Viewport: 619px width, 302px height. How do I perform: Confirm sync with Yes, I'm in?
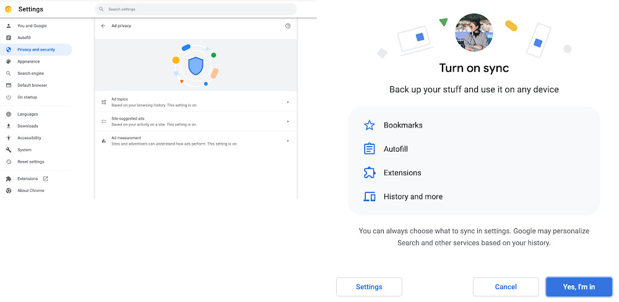pyautogui.click(x=579, y=287)
